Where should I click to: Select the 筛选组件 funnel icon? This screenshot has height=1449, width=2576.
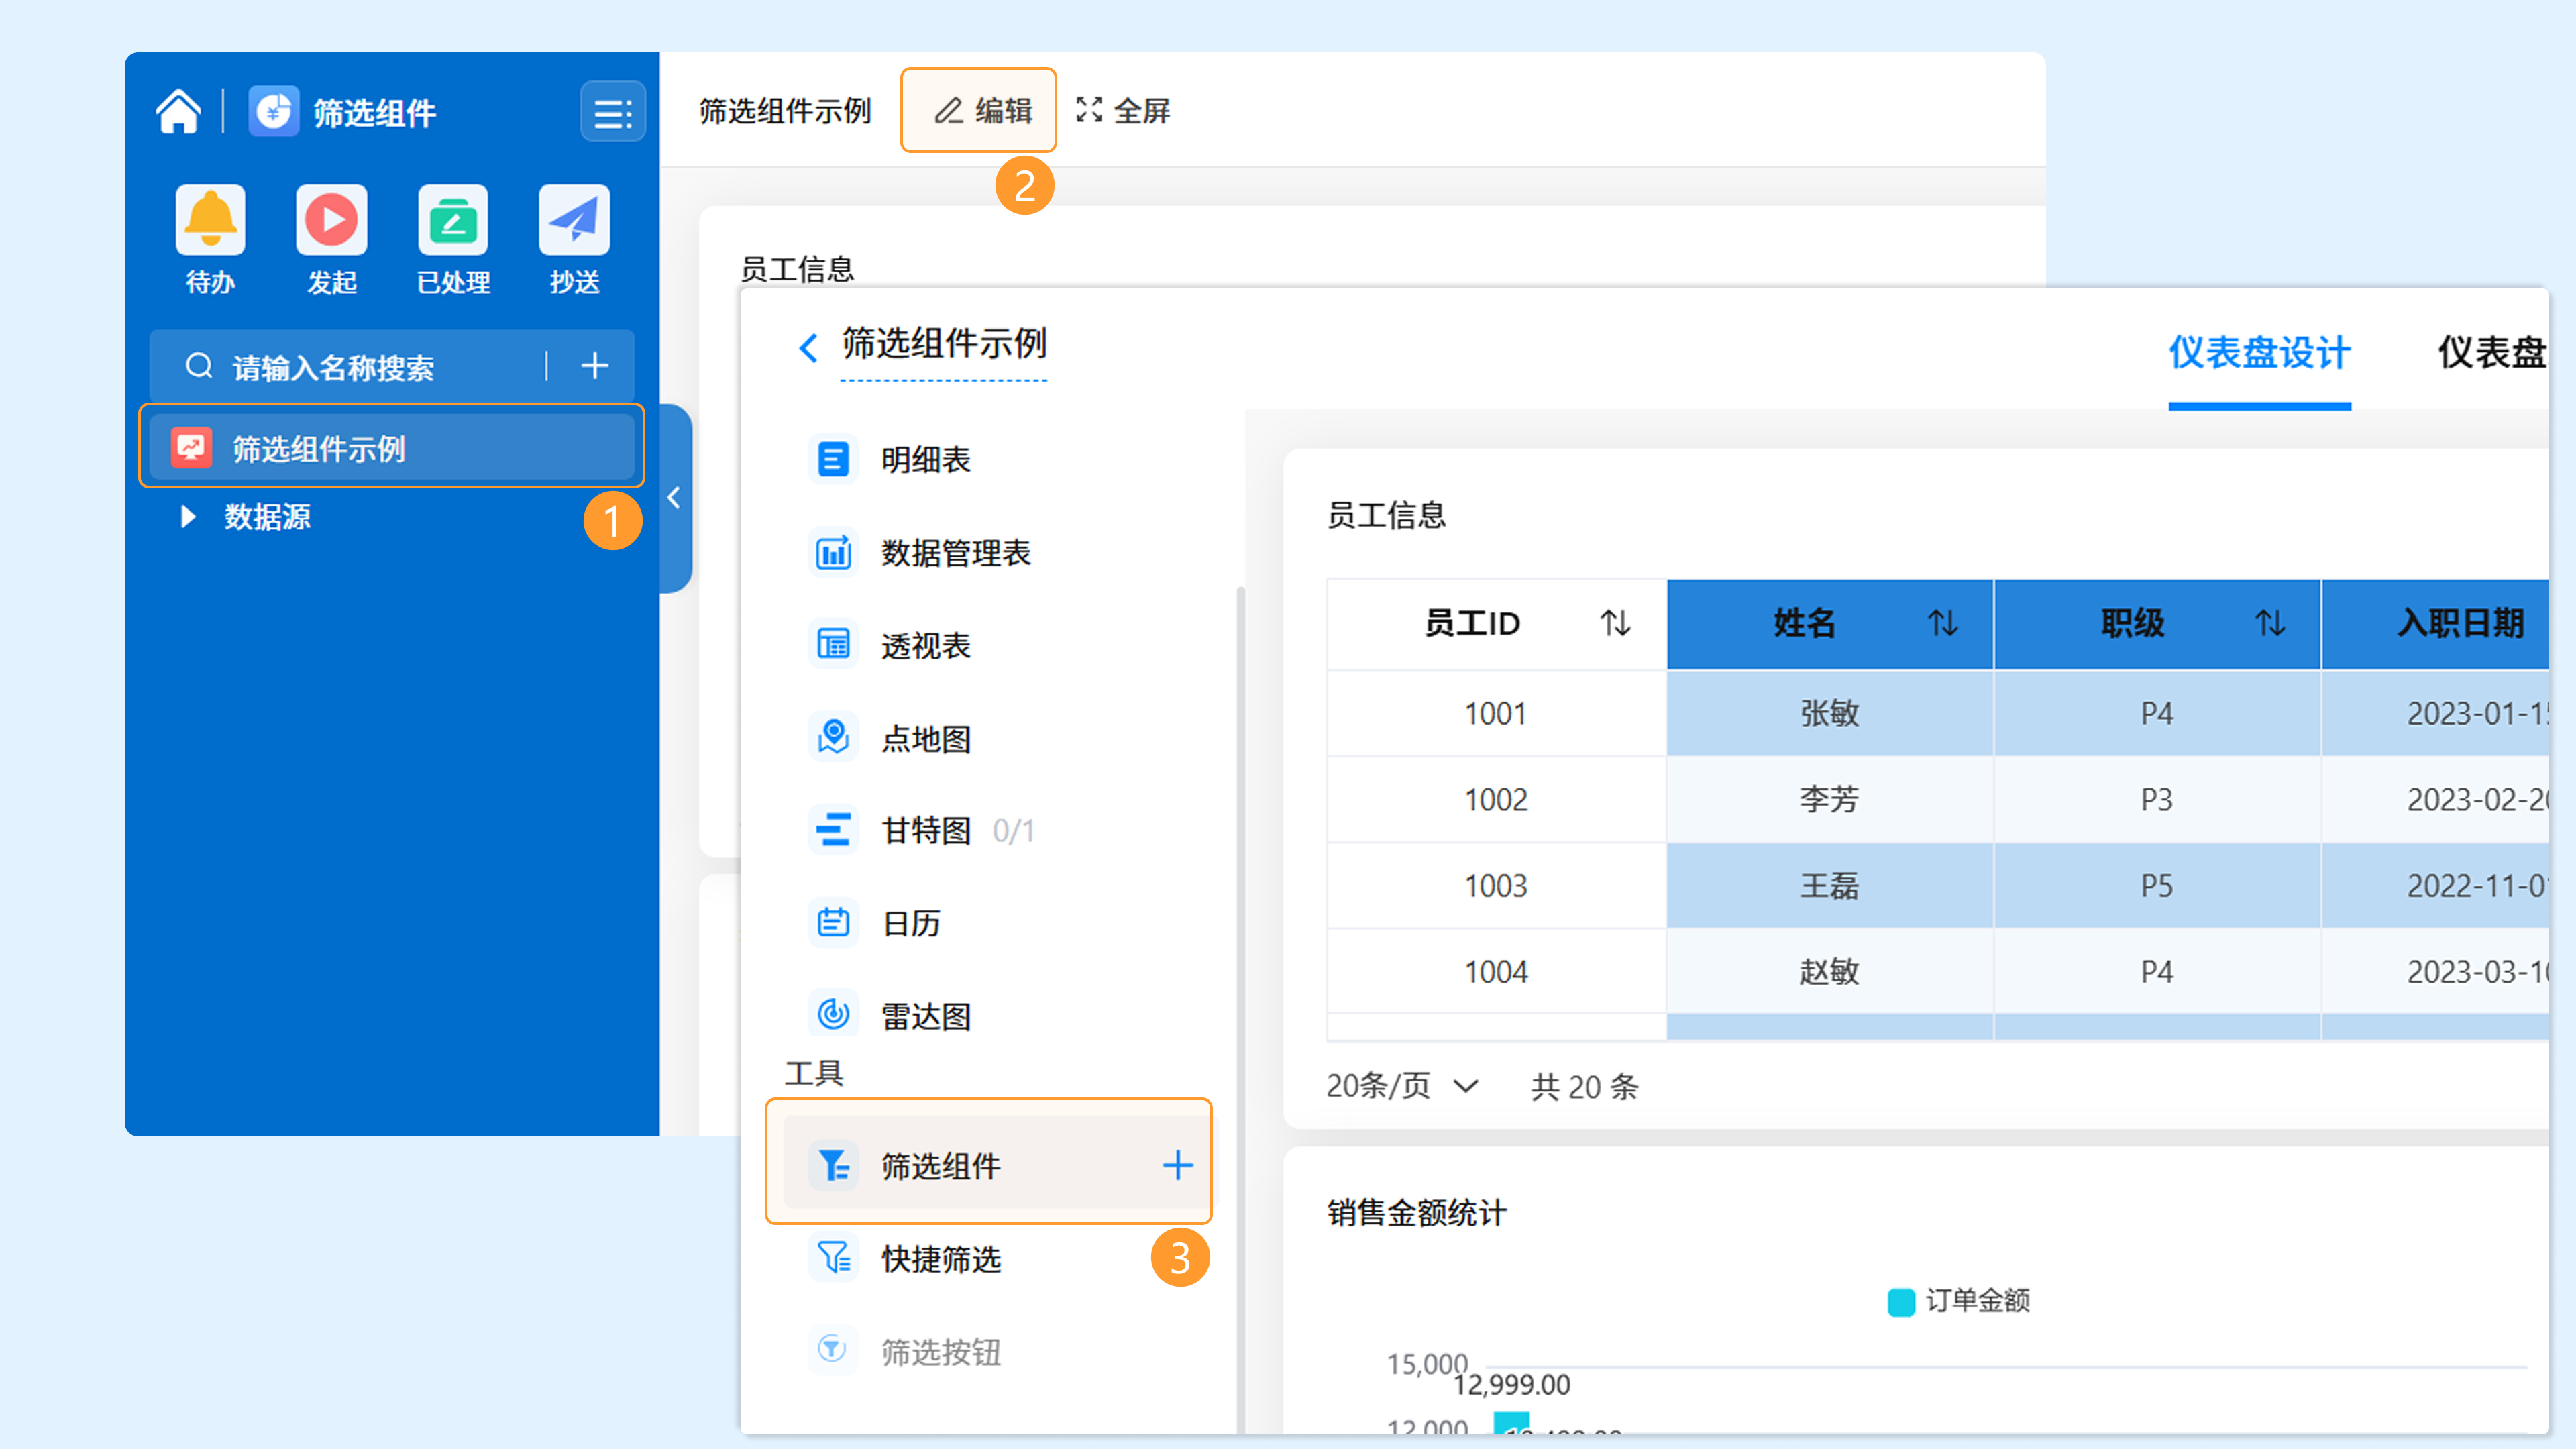tap(833, 1165)
